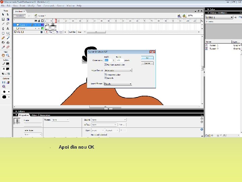
Task: Select the Paint Bucket tool
Action: [8, 42]
